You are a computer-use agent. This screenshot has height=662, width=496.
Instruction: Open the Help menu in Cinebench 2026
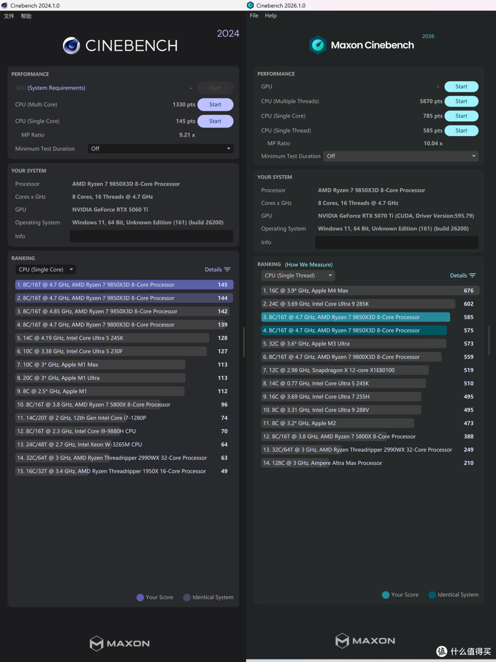[271, 16]
